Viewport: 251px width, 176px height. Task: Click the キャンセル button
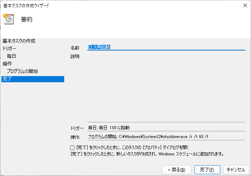236,170
